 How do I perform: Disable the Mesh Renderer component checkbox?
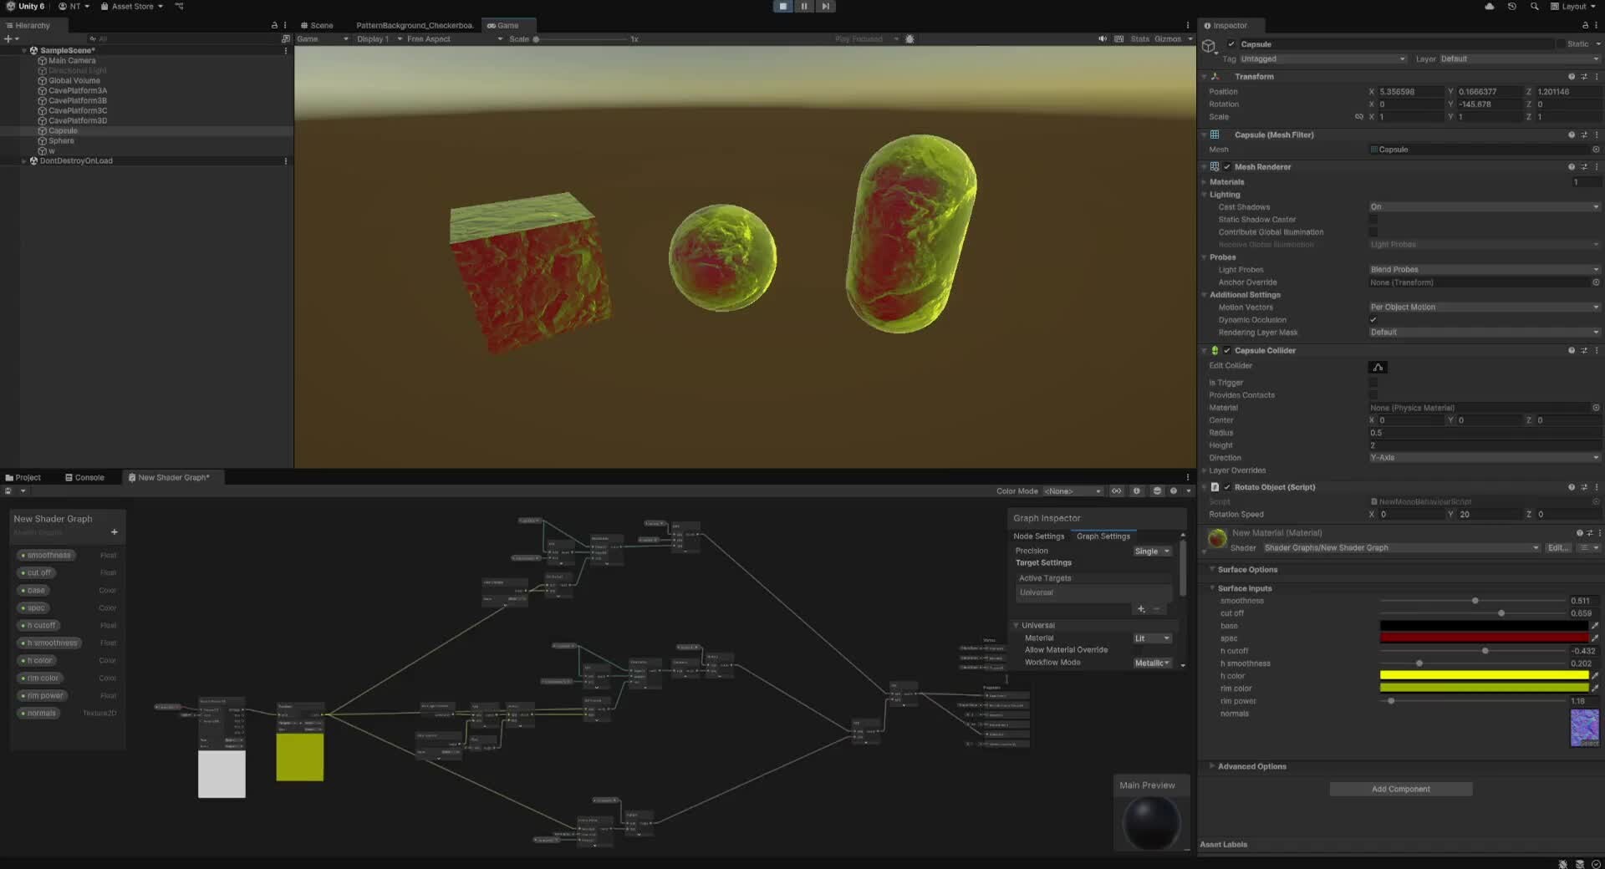(x=1225, y=166)
